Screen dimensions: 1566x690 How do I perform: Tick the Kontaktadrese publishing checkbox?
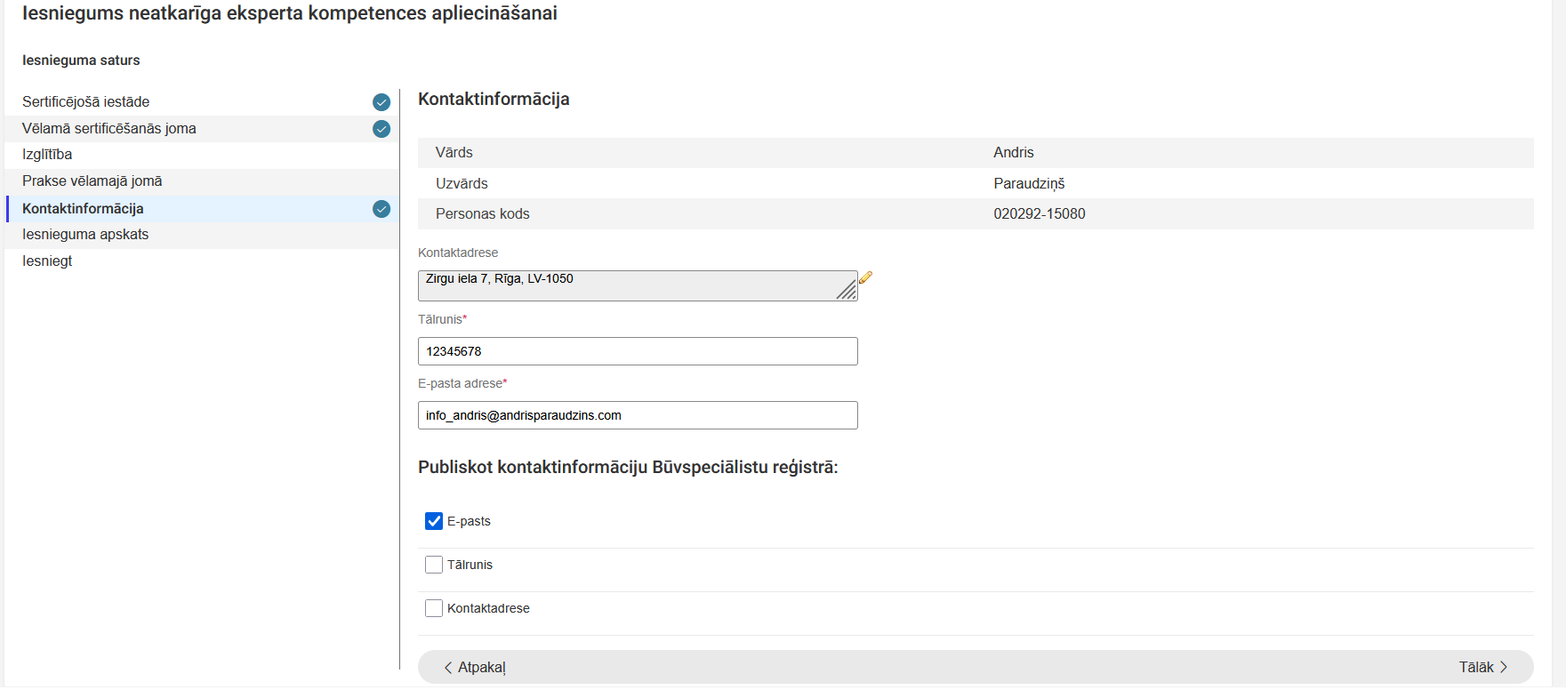tap(434, 608)
